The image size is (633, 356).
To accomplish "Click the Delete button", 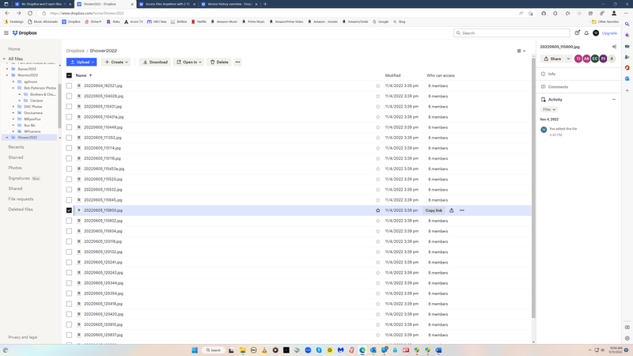I will pos(219,62).
